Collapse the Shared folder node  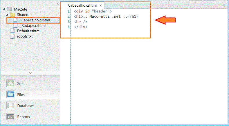pos(7,15)
